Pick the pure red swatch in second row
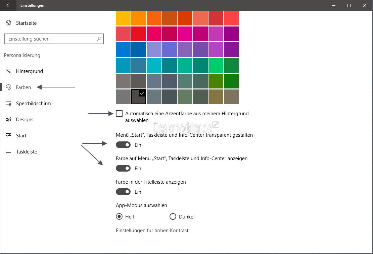The height and width of the screenshot is (254, 373). 139,34
